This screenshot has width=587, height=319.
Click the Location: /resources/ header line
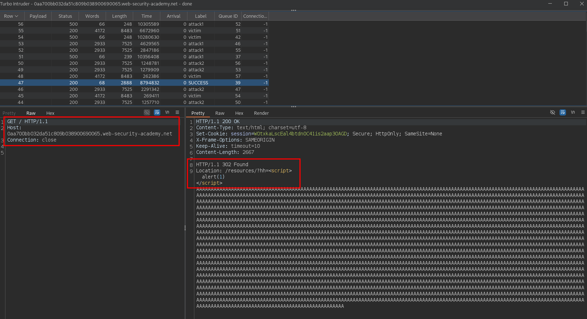click(244, 171)
